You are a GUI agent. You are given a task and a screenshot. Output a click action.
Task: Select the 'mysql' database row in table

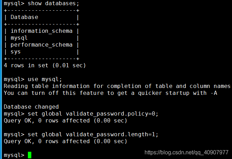click(19, 38)
